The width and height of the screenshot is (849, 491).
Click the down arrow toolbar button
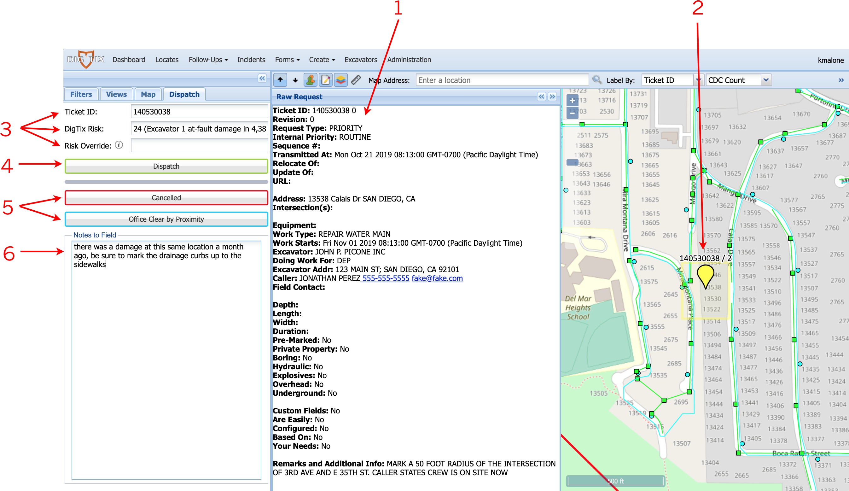tap(295, 80)
